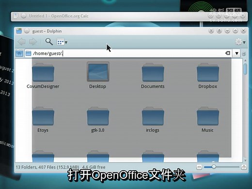Select the Etoys folder
252x189 pixels.
(43, 120)
